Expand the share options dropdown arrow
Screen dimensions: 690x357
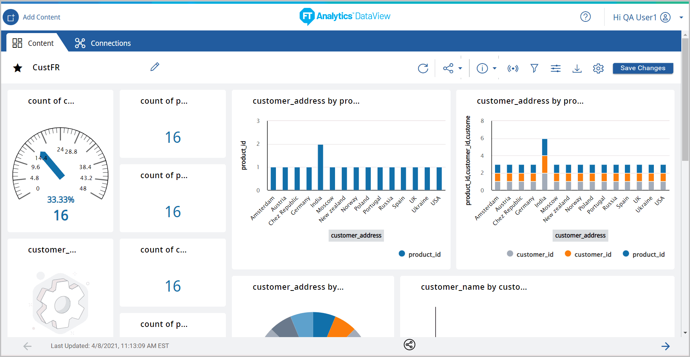(460, 68)
